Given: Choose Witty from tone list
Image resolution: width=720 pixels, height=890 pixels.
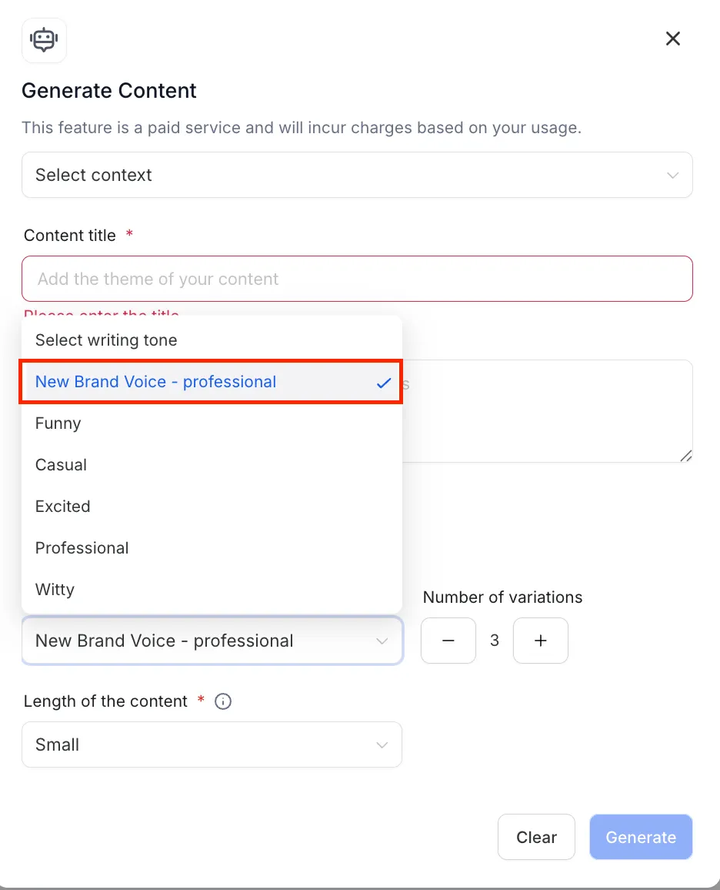Looking at the screenshot, I should pos(55,590).
